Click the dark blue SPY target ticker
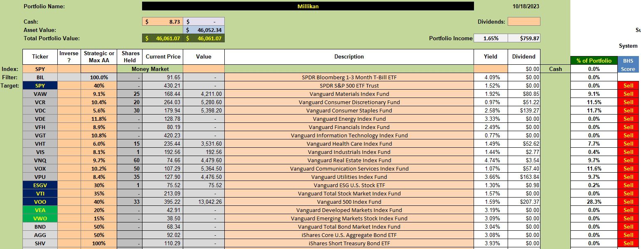The image size is (641, 249). click(x=40, y=85)
